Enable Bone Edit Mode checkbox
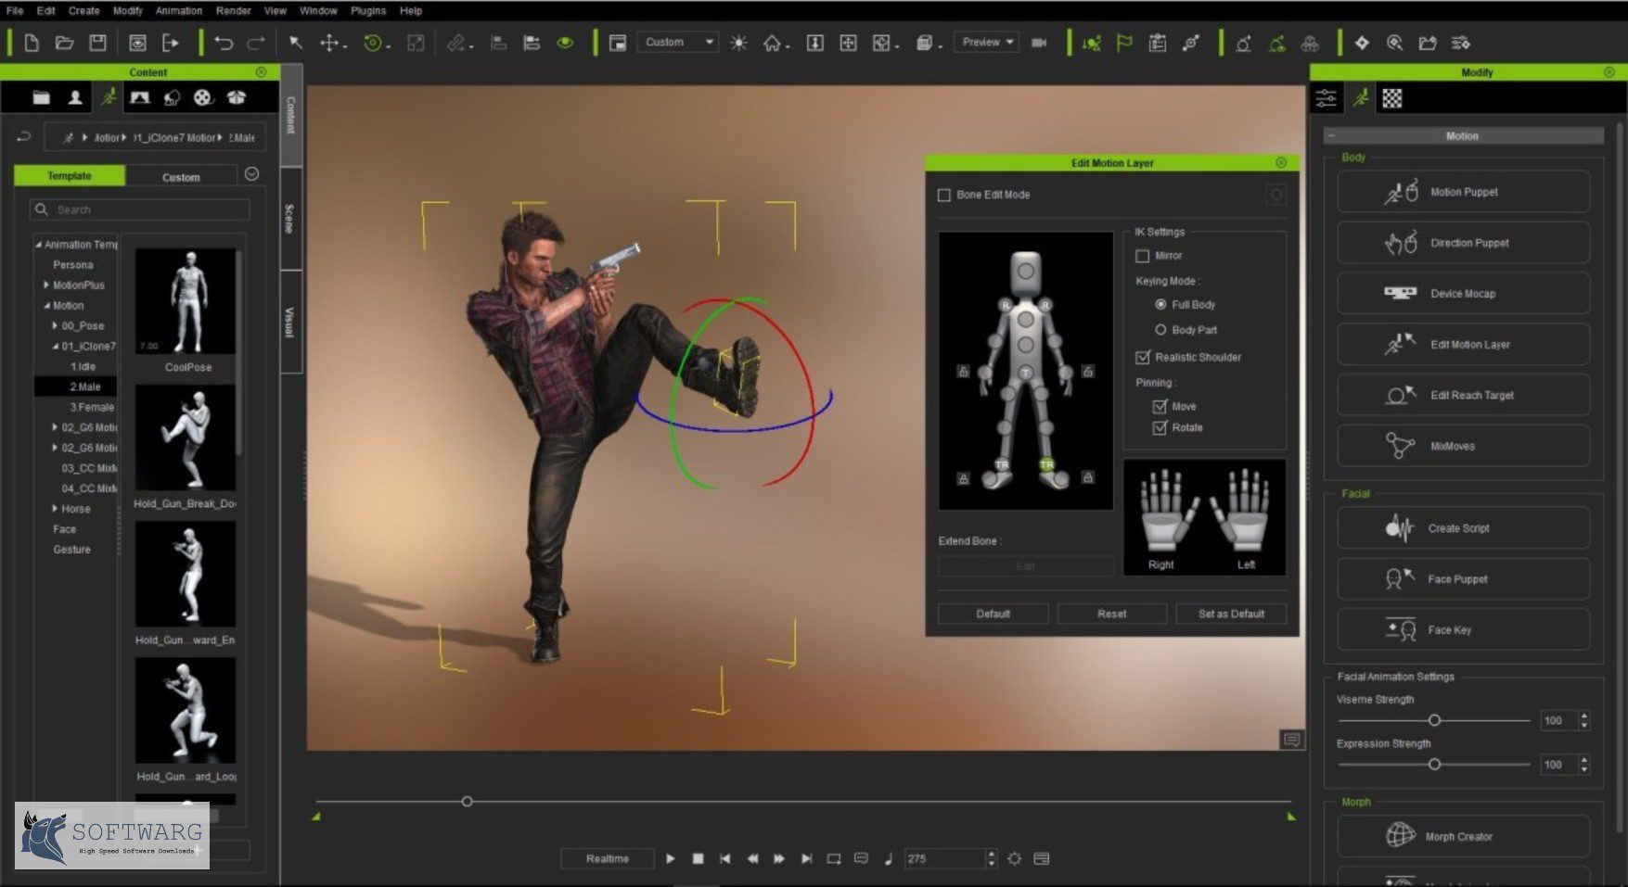1628x887 pixels. (944, 195)
